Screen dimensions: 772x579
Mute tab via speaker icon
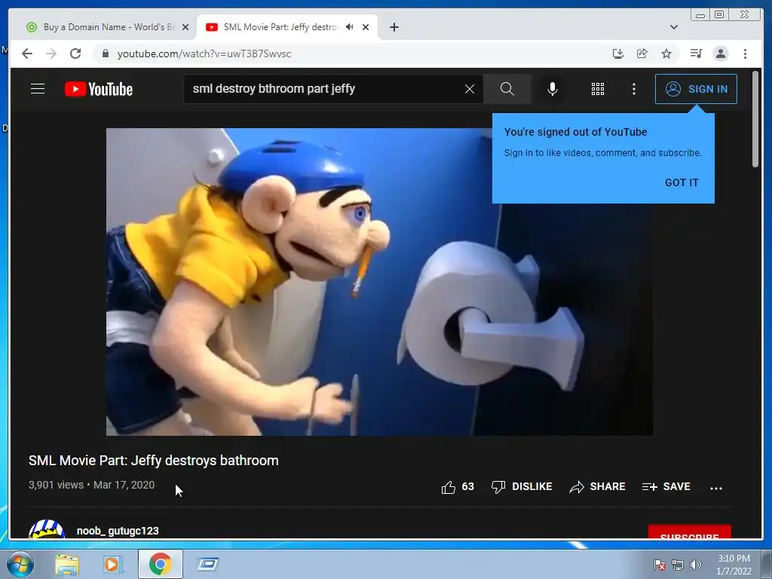[x=350, y=27]
